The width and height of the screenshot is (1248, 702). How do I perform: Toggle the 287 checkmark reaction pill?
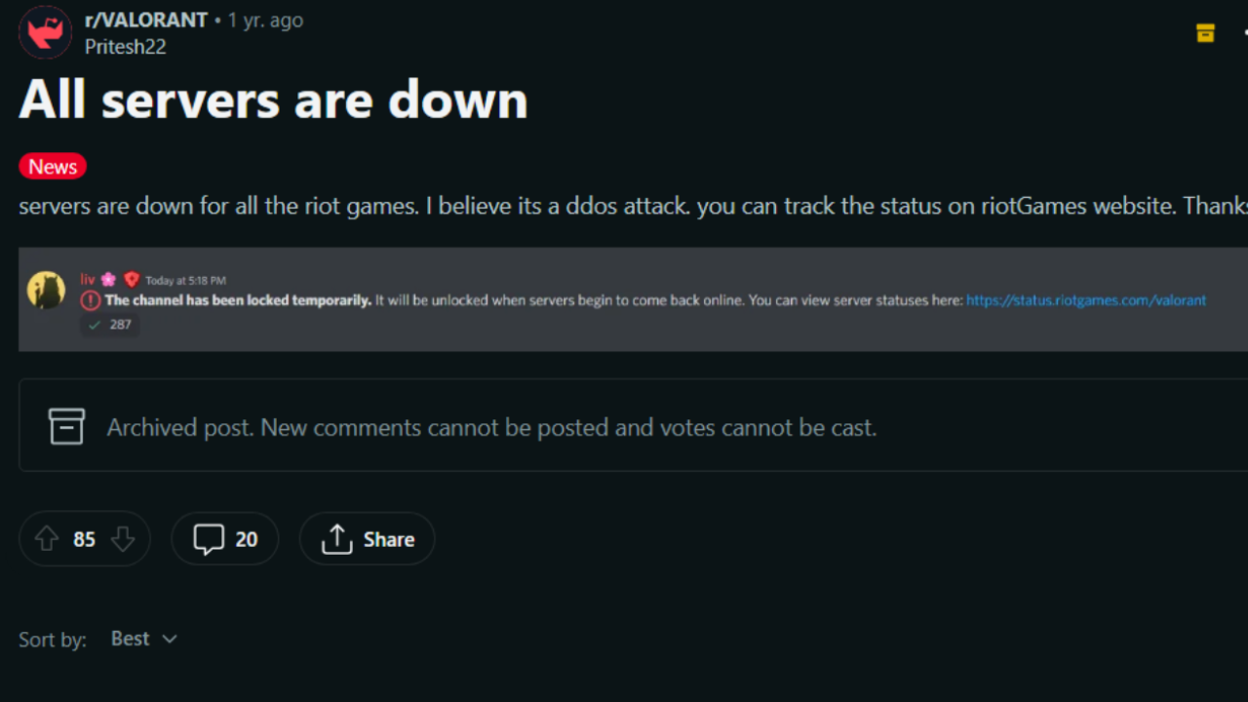tap(109, 325)
